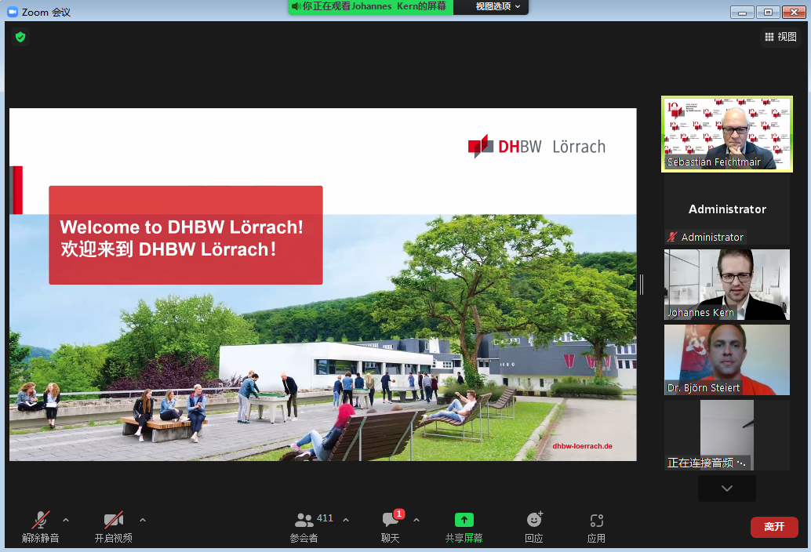Unmute the microphone

pos(39,520)
